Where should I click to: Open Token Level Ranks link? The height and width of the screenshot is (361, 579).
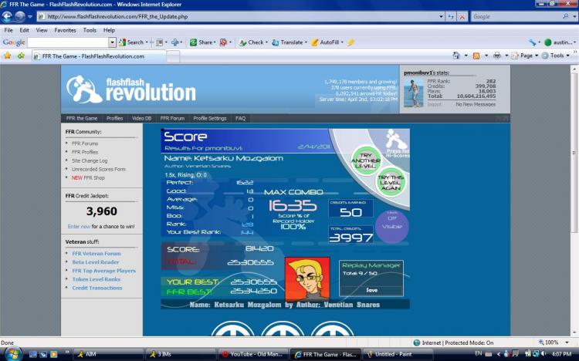(x=96, y=279)
